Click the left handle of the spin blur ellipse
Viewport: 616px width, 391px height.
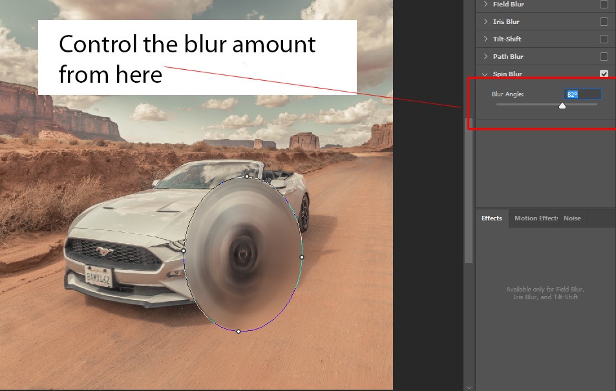point(184,251)
